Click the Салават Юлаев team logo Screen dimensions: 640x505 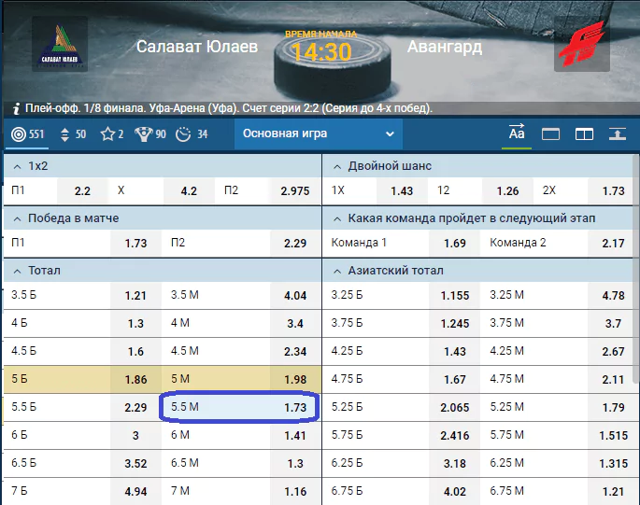pyautogui.click(x=60, y=44)
